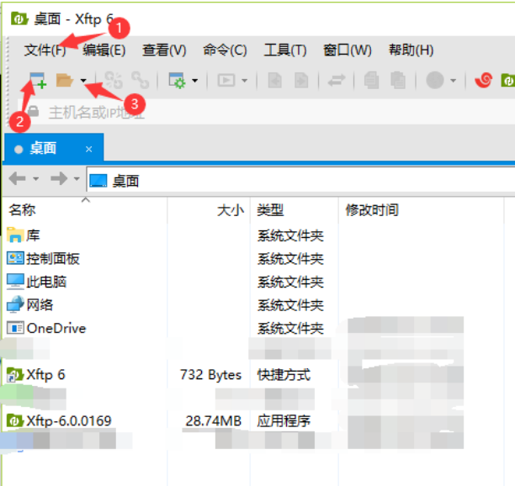
Task: Open the 查看(V) menu
Action: click(164, 50)
